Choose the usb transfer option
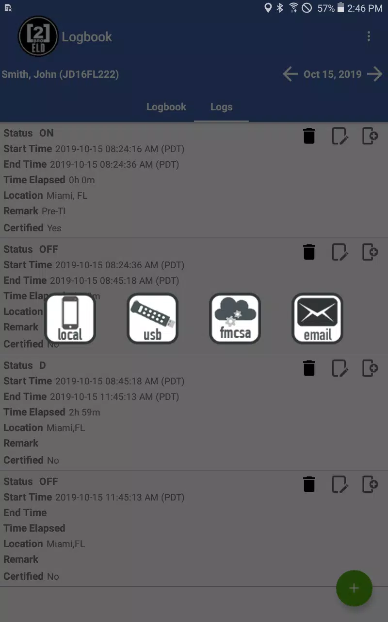Viewport: 388px width, 622px height. [x=152, y=318]
